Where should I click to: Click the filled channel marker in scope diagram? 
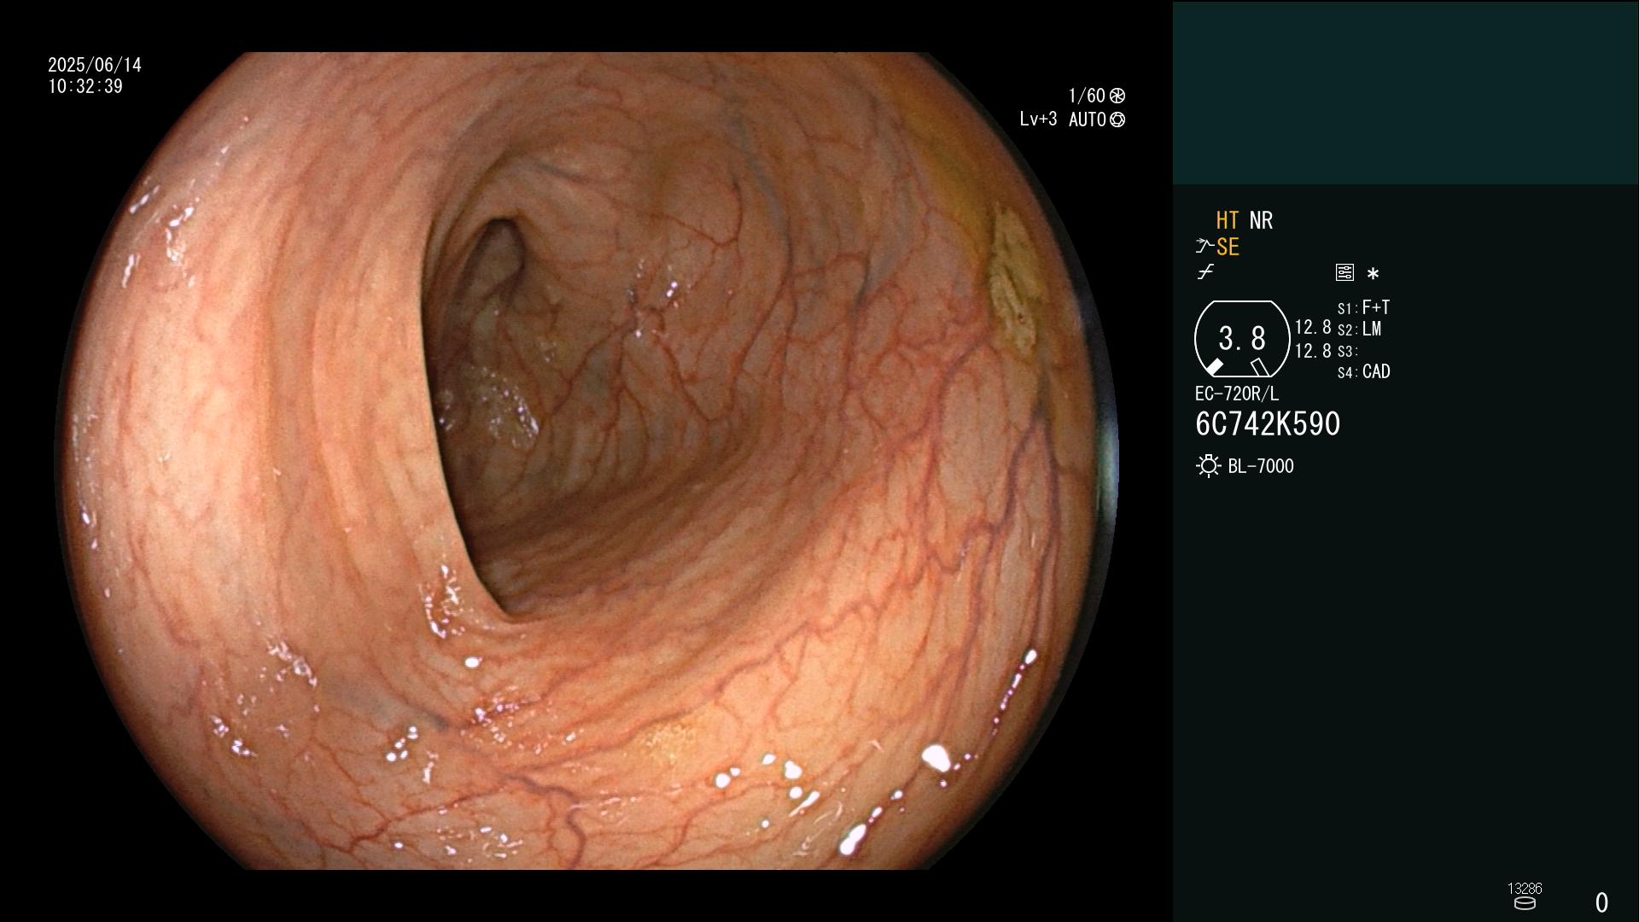1214,367
